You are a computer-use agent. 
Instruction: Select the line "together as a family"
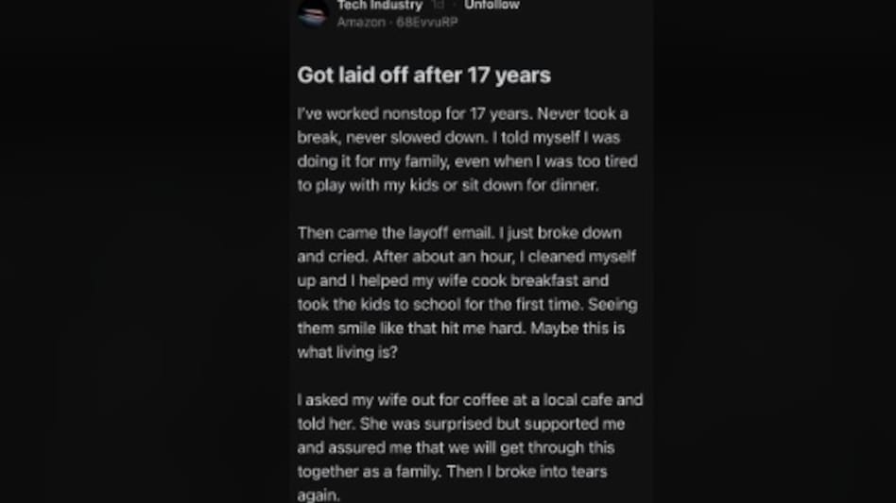pos(452,472)
